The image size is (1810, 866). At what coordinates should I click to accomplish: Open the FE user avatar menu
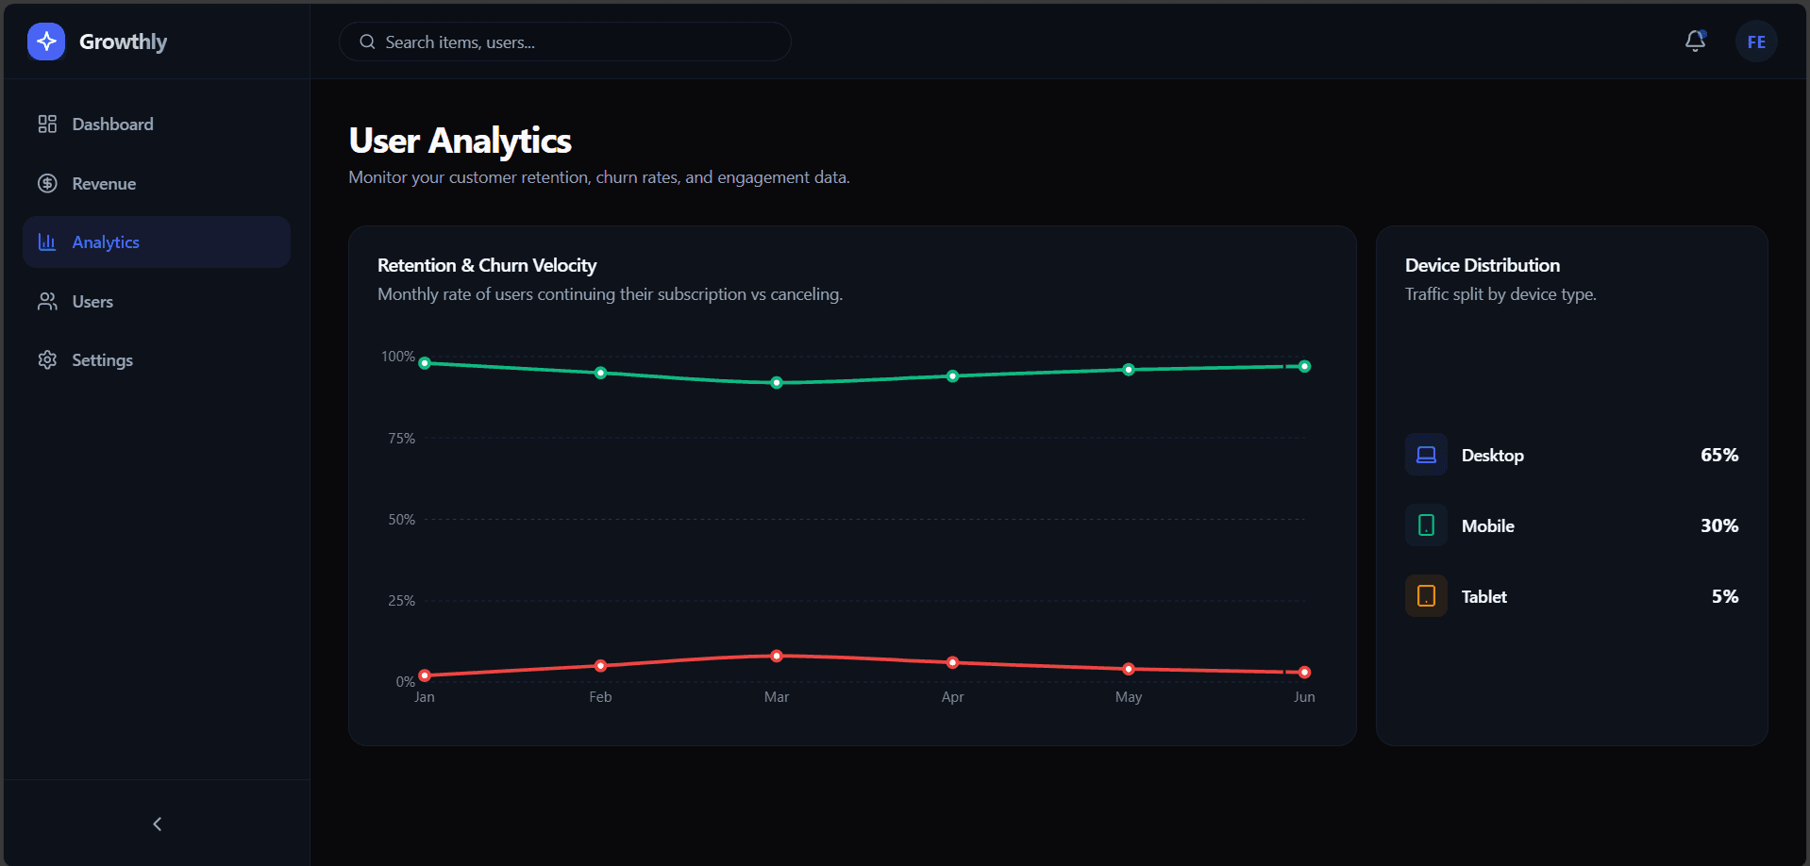(x=1755, y=42)
